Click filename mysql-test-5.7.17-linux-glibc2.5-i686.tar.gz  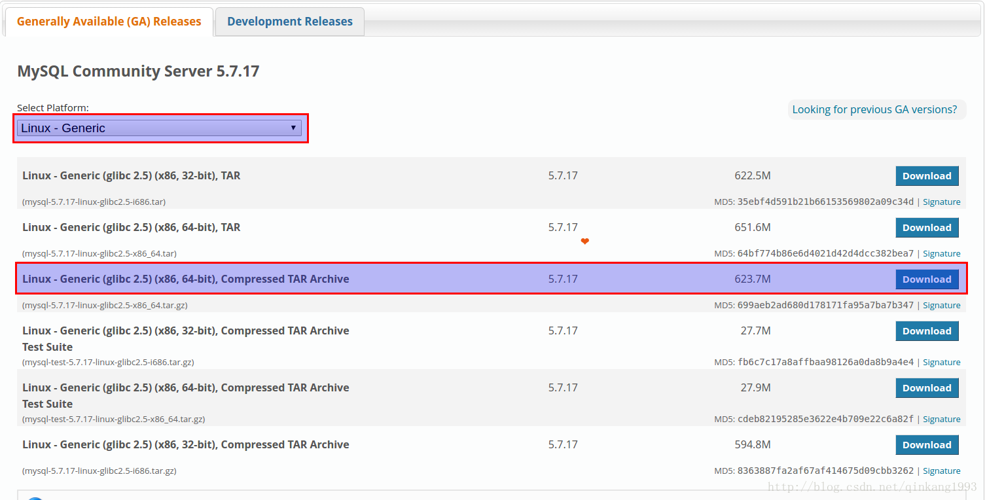tap(108, 363)
